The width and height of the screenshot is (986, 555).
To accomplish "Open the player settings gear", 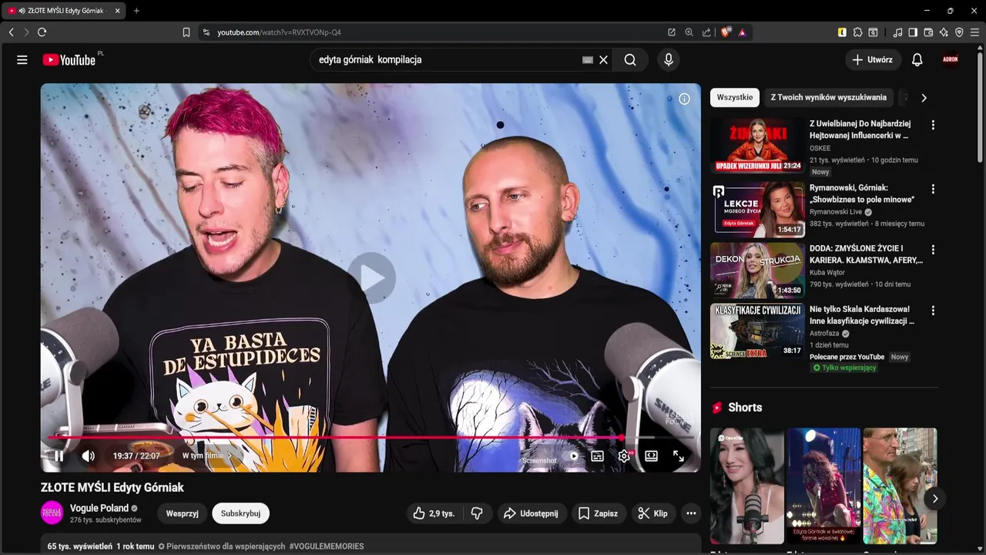I will 624,456.
